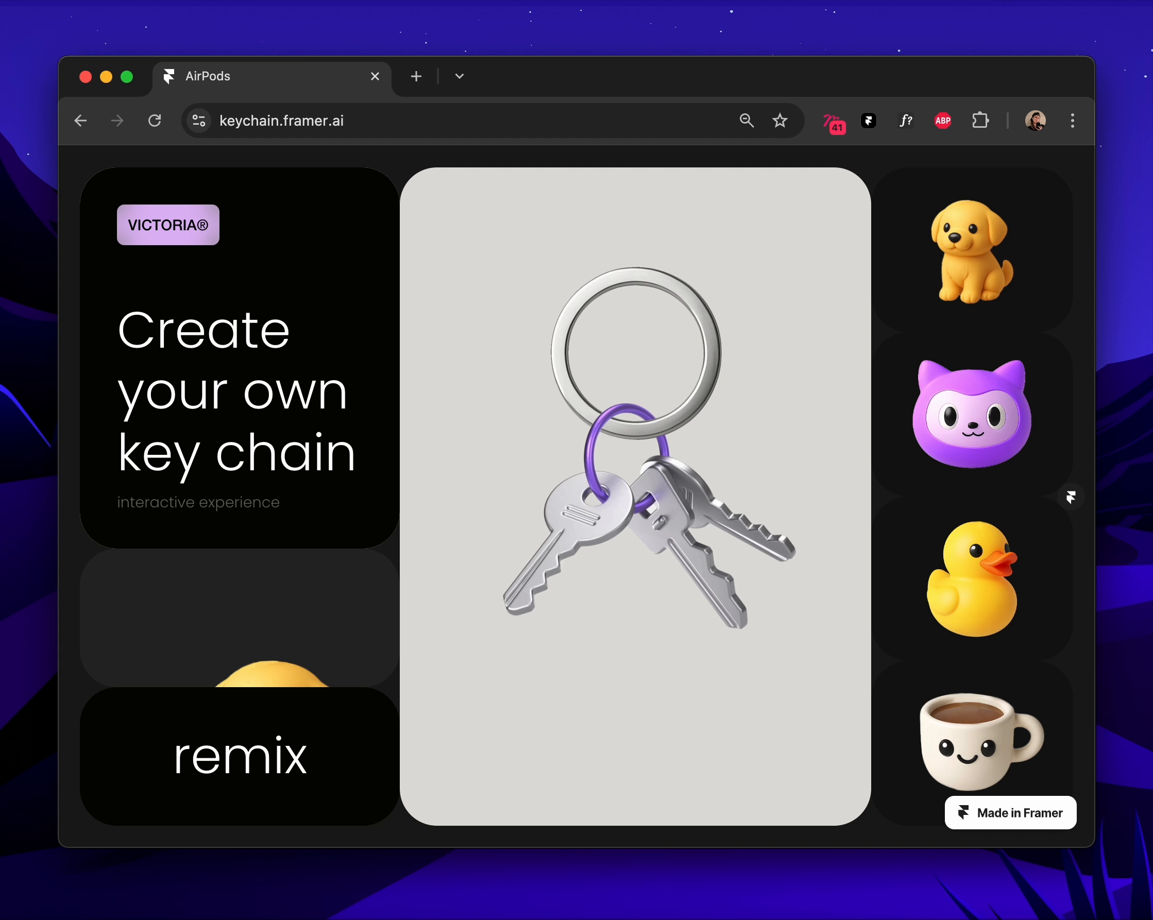
Task: Open the zoom magnifier in the address bar
Action: point(747,121)
